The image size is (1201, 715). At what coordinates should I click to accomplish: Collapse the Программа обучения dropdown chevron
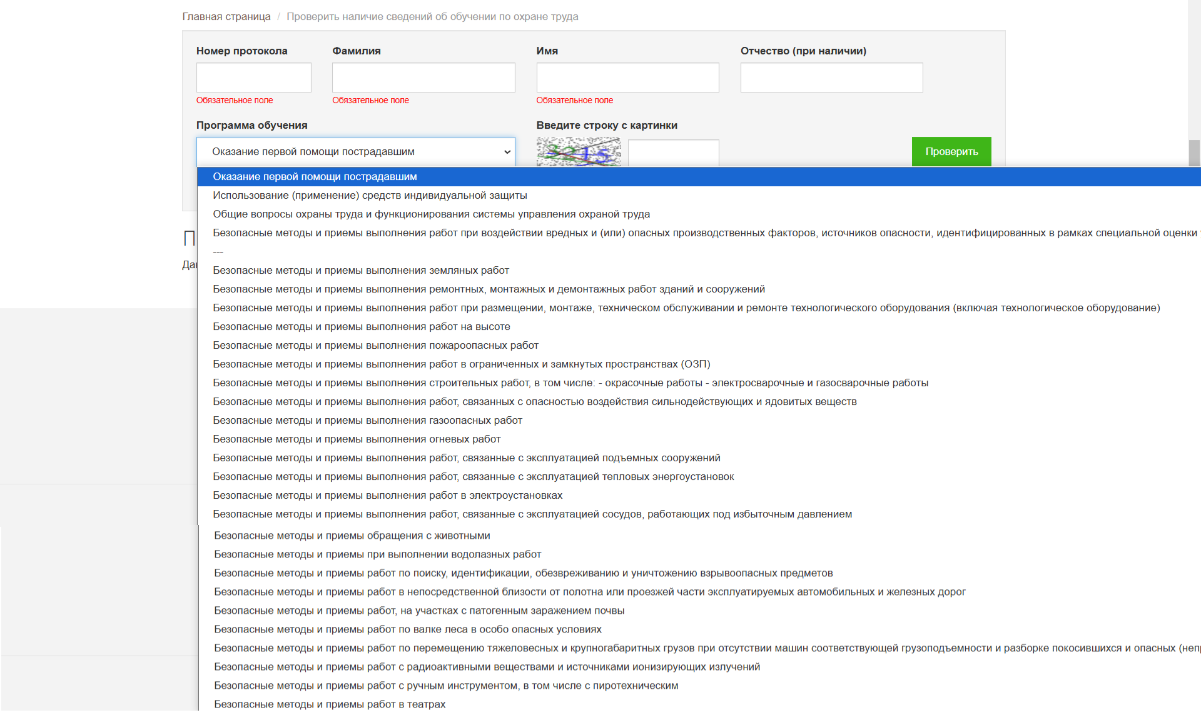[507, 152]
